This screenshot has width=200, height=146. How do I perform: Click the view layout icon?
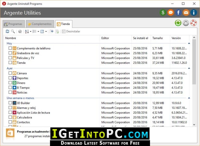42,31
